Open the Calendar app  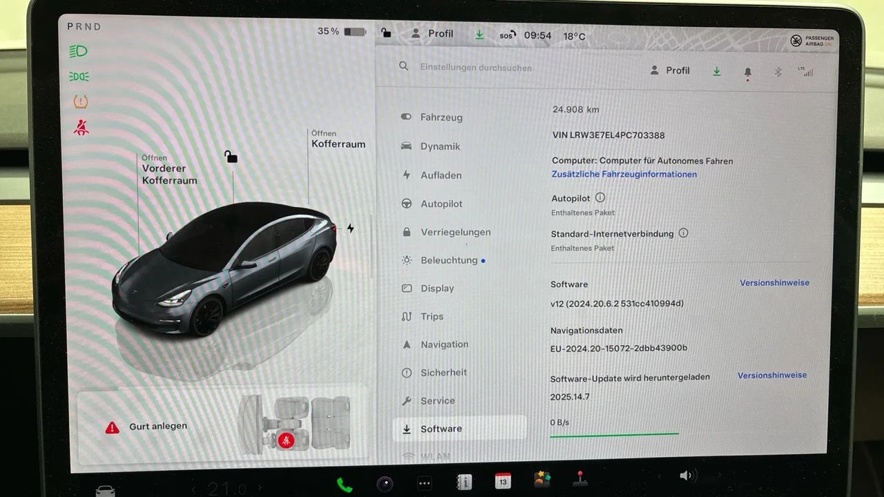[503, 481]
